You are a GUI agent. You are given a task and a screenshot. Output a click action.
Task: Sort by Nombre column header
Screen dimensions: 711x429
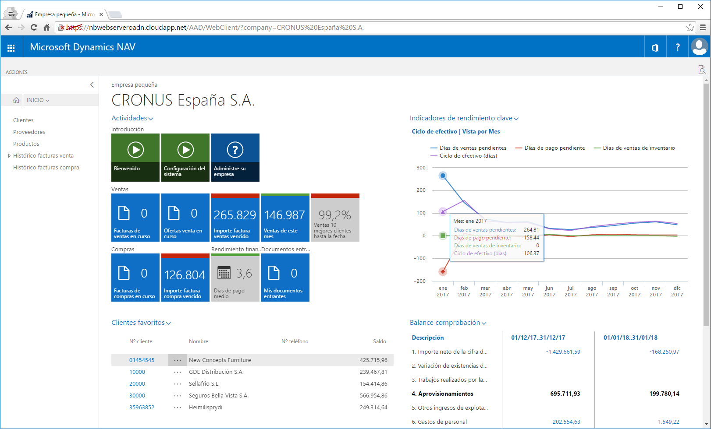[x=199, y=341]
